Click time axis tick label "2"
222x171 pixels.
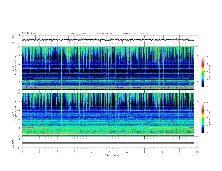coord(57,152)
